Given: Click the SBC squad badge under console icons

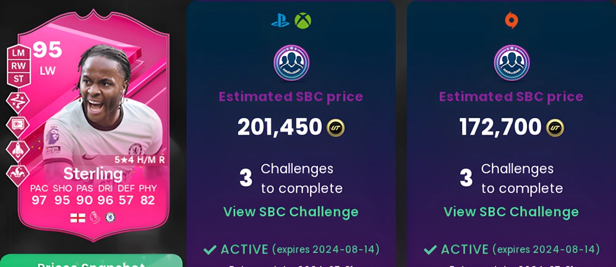Looking at the screenshot, I should tap(292, 63).
